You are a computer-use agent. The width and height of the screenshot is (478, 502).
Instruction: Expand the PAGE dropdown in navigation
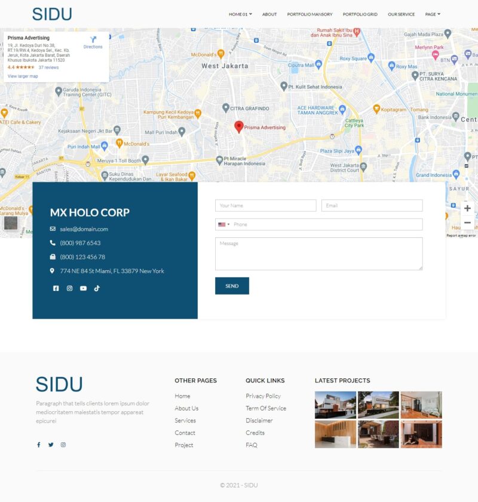433,14
